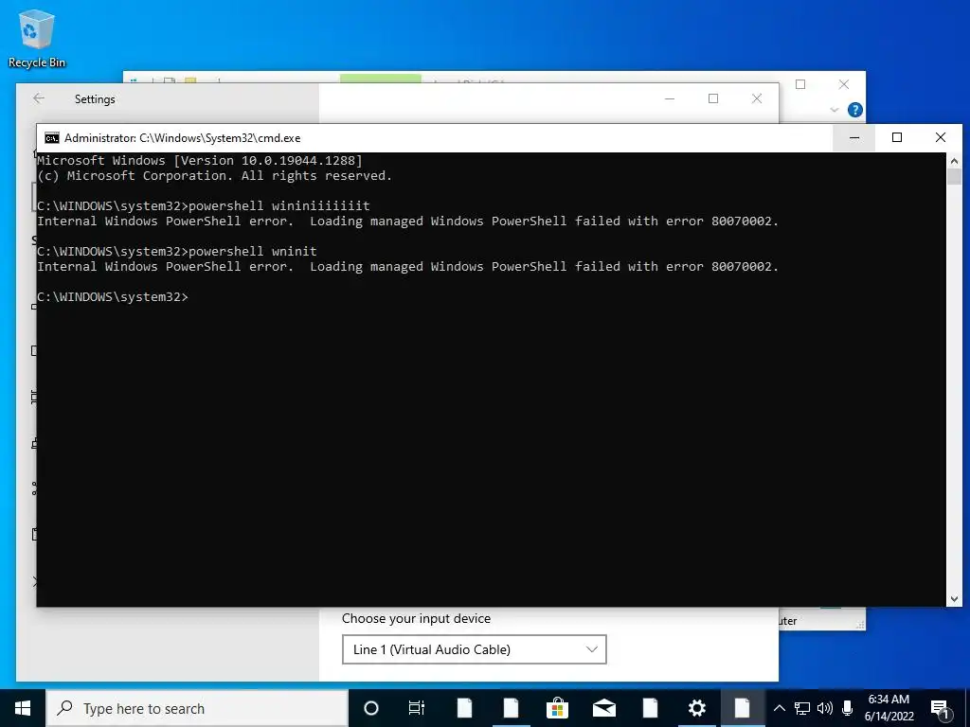970x727 pixels.
Task: Click 'Administrator: C:\Windows\System32\cmd.exe' title
Action: tap(183, 138)
